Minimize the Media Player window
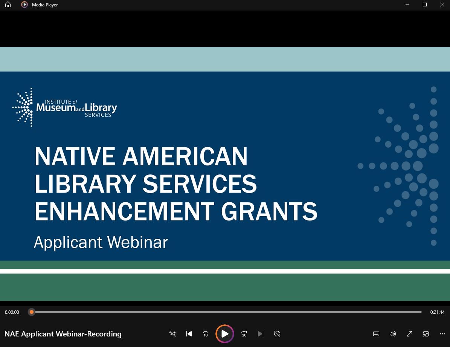450x347 pixels. click(x=407, y=5)
